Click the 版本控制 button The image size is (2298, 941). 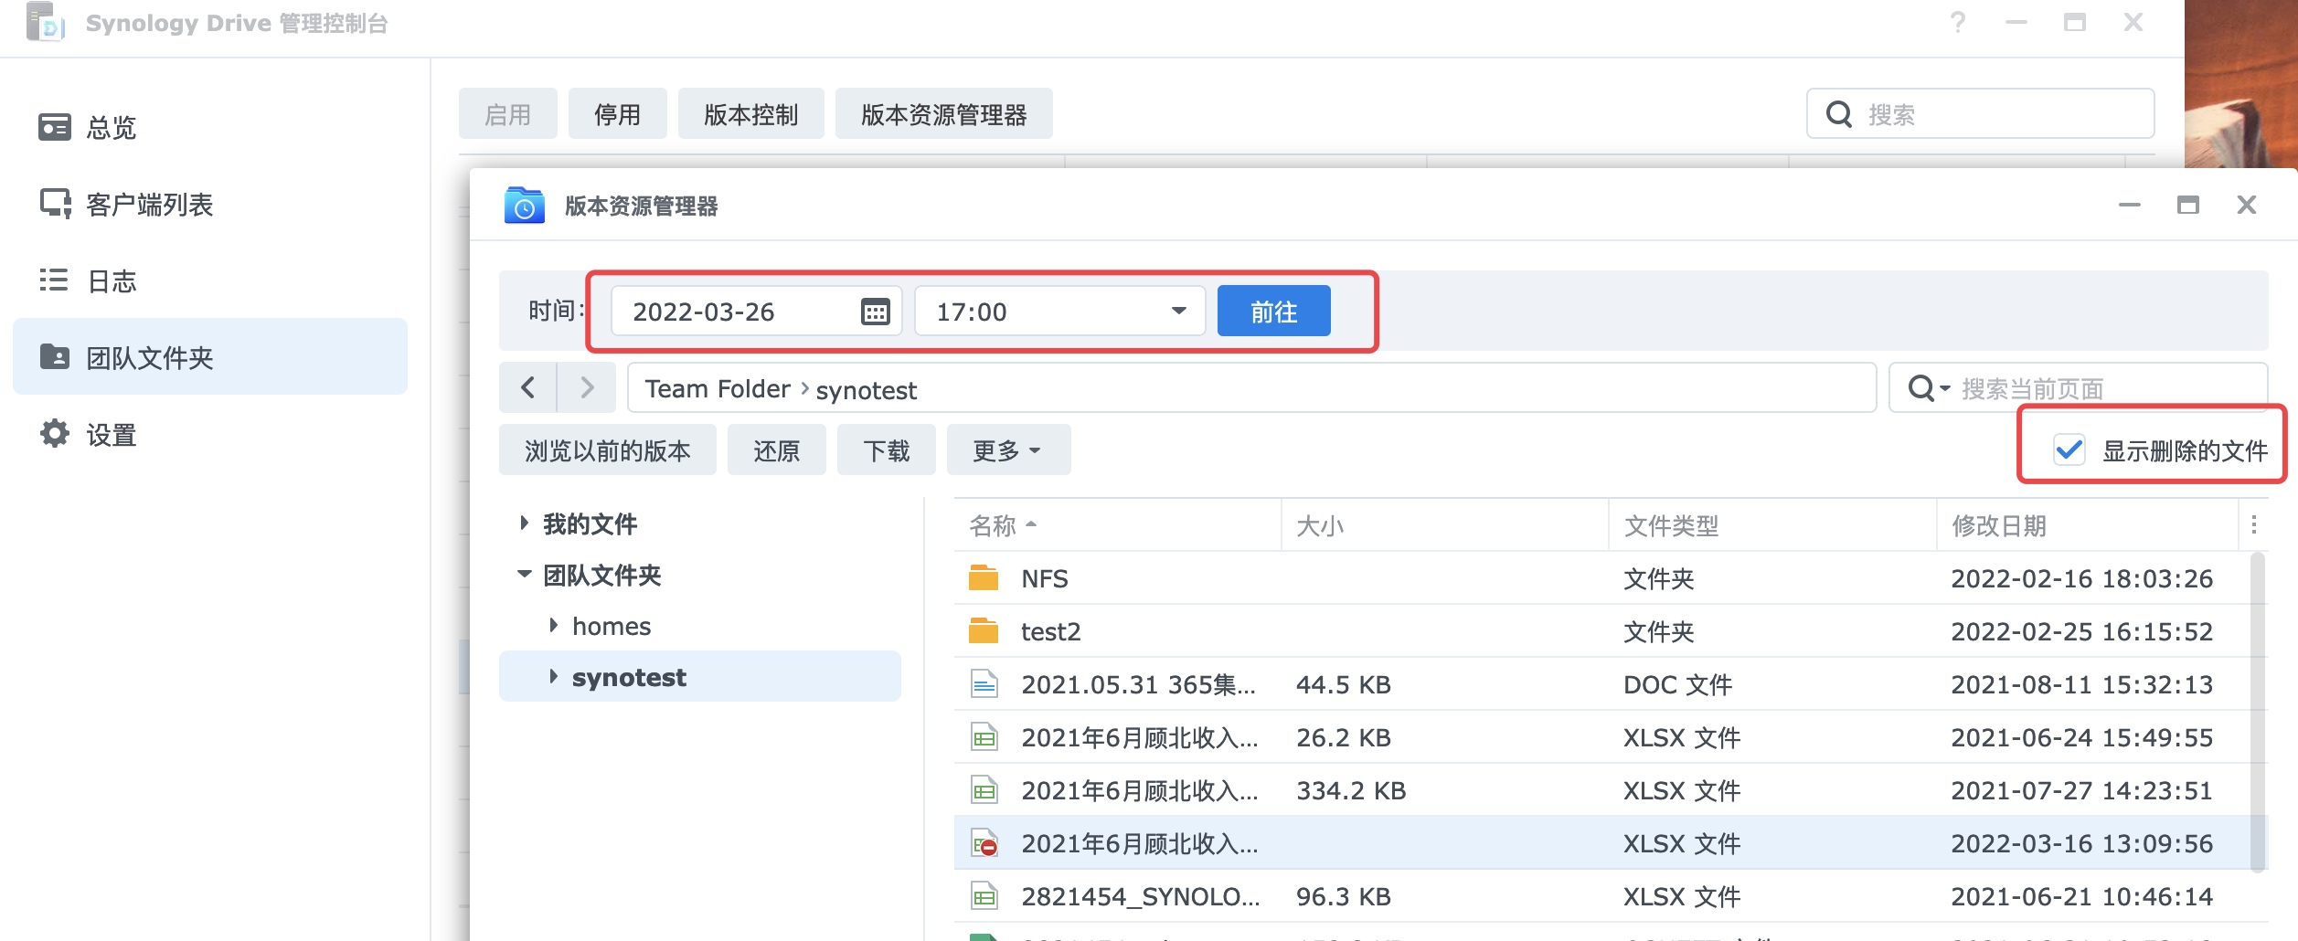coord(751,114)
